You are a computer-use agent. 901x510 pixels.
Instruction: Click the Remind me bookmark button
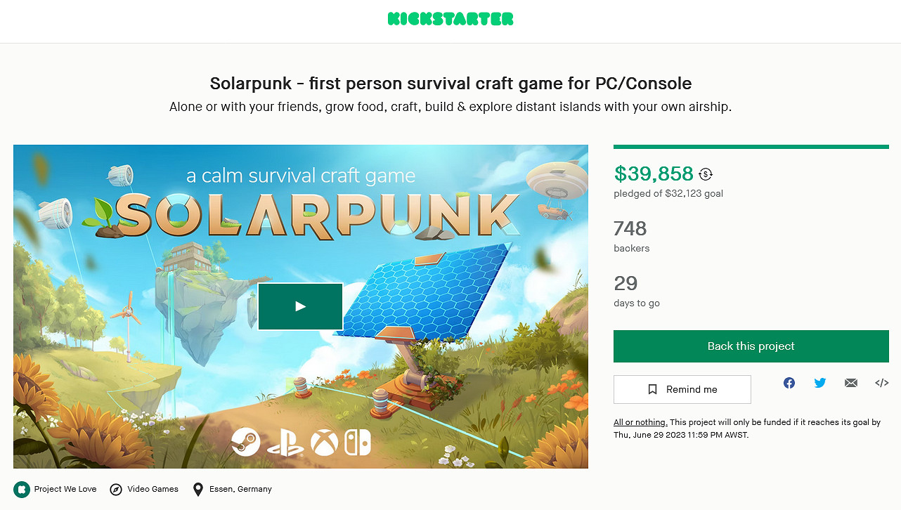pos(682,389)
